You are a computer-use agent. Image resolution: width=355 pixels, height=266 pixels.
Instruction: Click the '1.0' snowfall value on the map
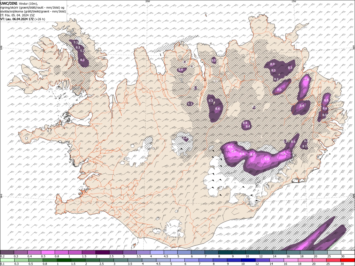pyautogui.click(x=283, y=154)
